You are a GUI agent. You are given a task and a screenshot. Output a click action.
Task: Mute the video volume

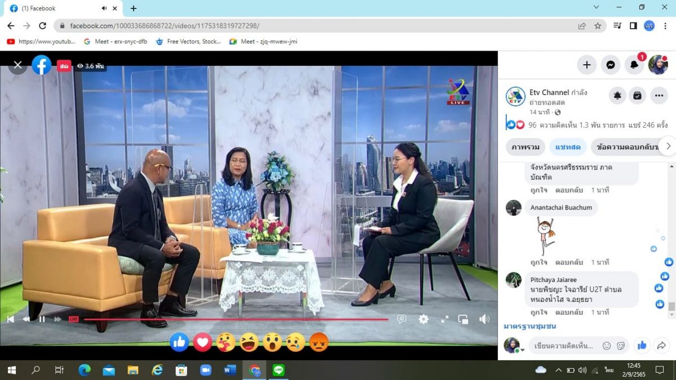484,319
